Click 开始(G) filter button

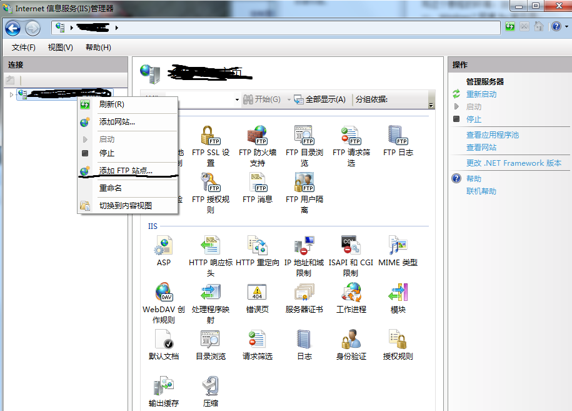262,99
